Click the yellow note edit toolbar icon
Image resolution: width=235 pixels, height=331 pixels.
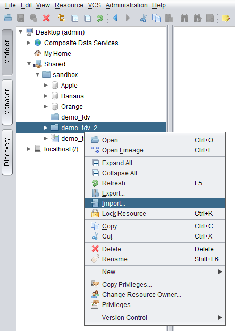[225, 18]
